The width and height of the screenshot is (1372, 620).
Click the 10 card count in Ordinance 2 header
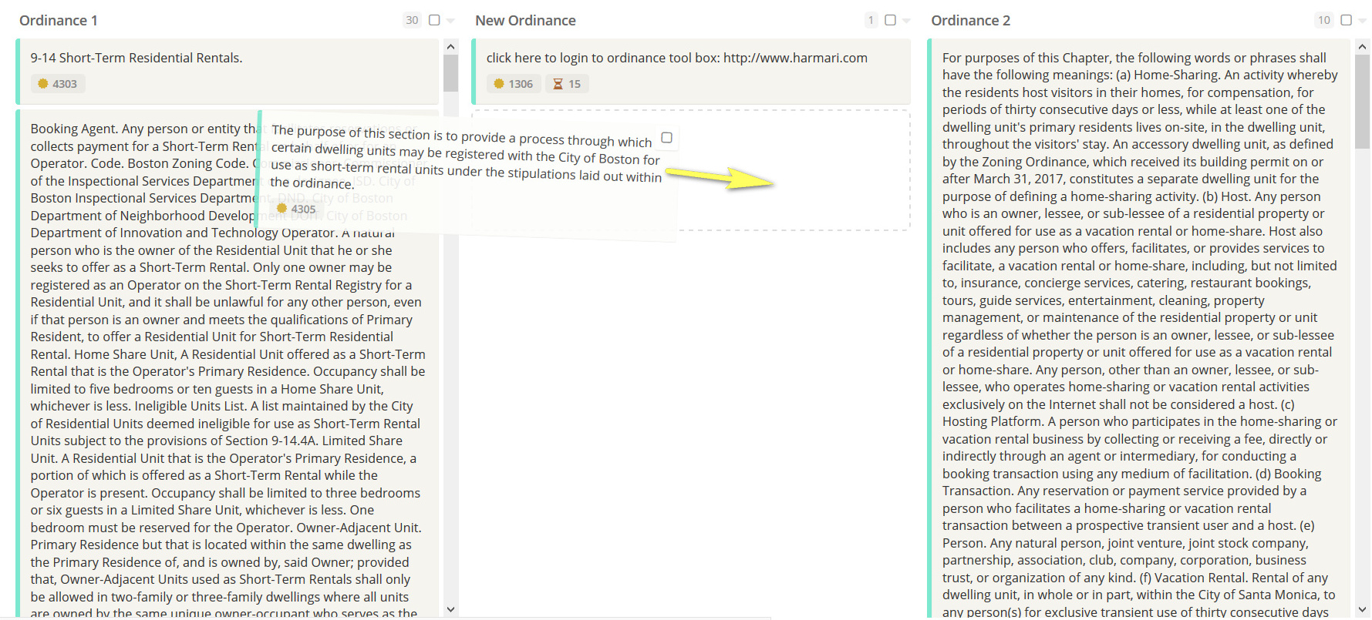coord(1324,20)
